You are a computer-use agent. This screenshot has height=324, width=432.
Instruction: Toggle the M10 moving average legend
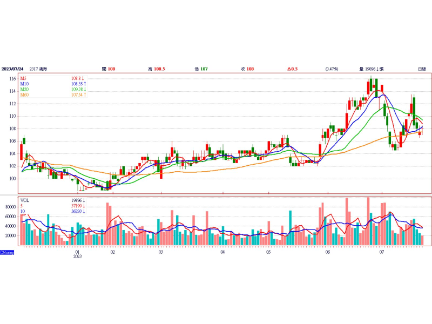[25, 84]
